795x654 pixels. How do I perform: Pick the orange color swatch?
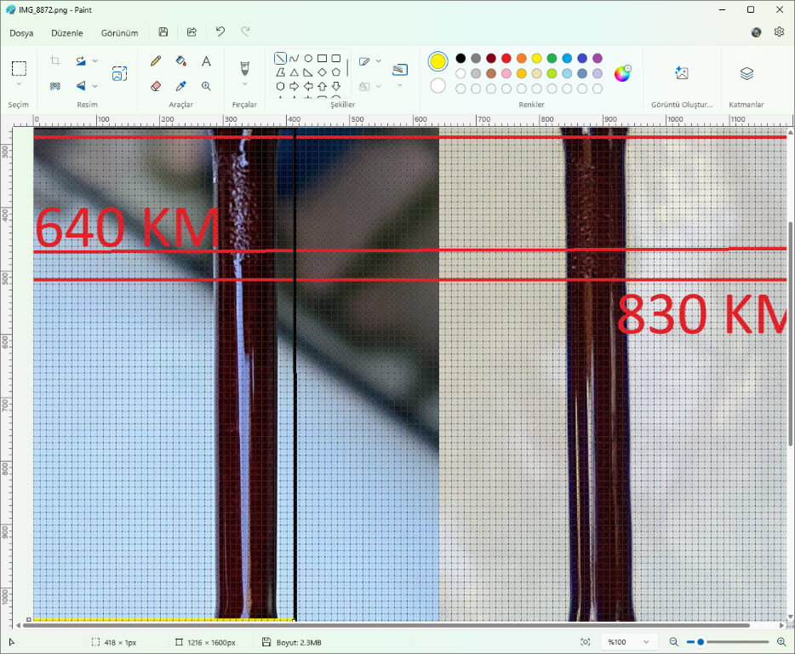(x=521, y=59)
